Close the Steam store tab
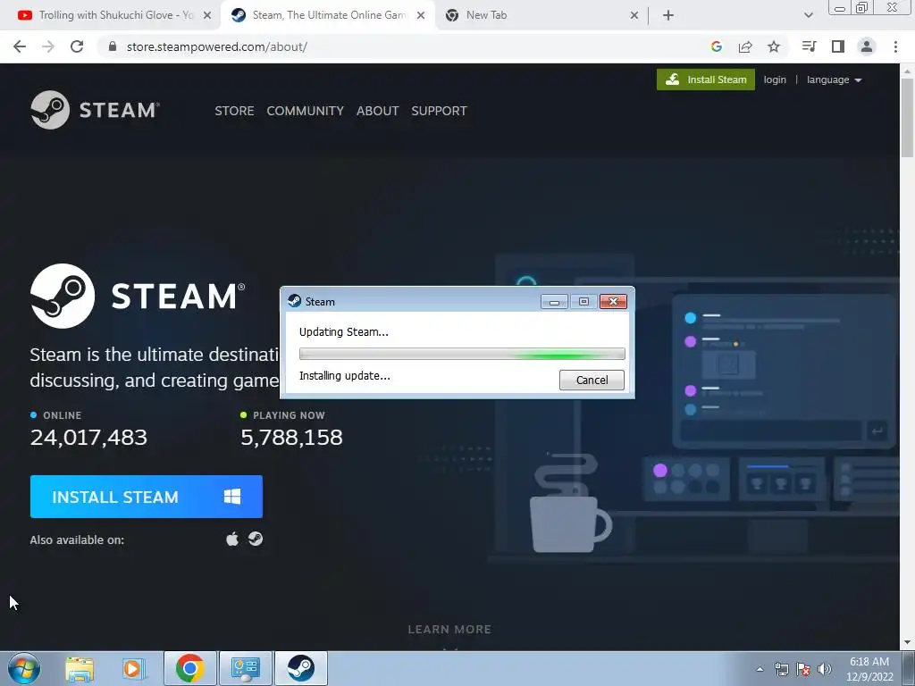915x686 pixels. tap(421, 16)
